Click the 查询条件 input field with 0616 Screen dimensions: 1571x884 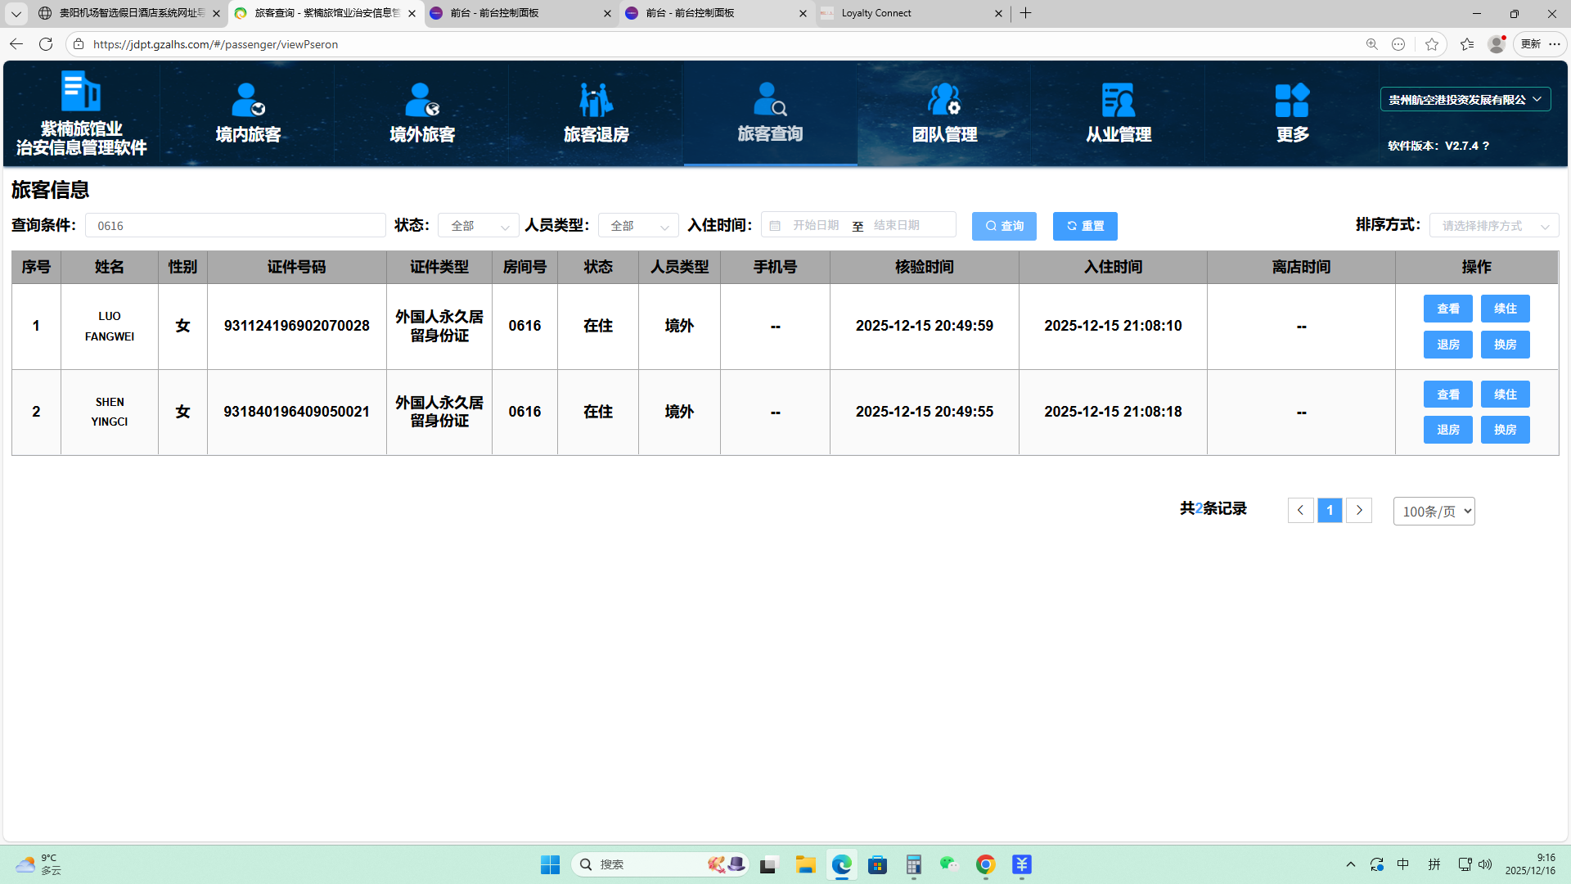pos(235,226)
